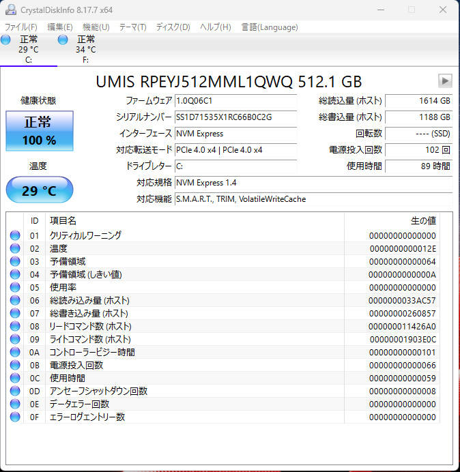Open the 機能(U) menu
460x472 pixels.
pos(96,27)
